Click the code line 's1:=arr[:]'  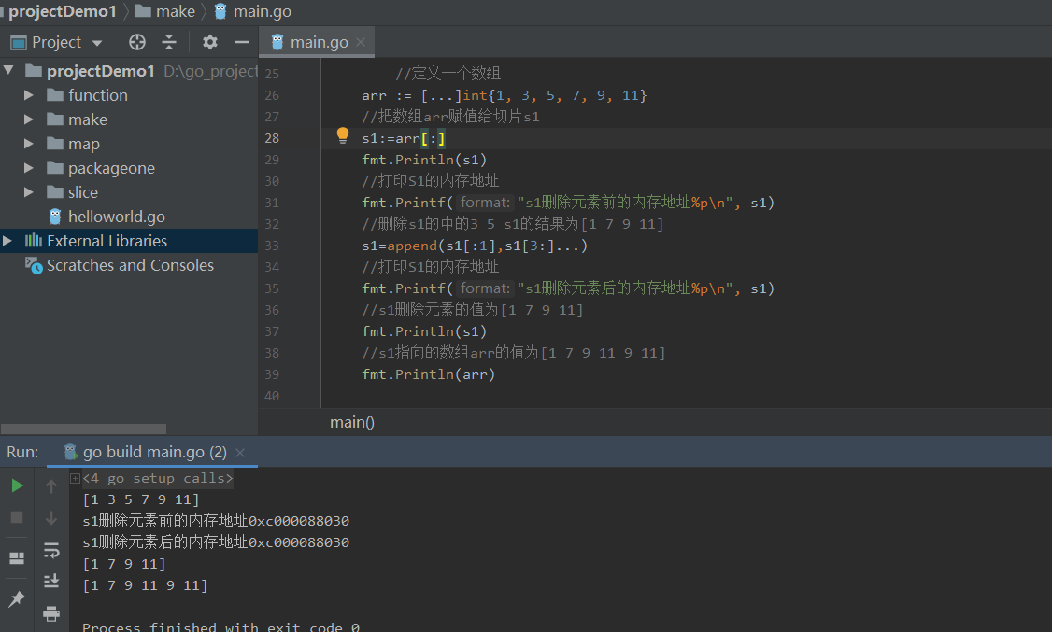click(x=404, y=138)
